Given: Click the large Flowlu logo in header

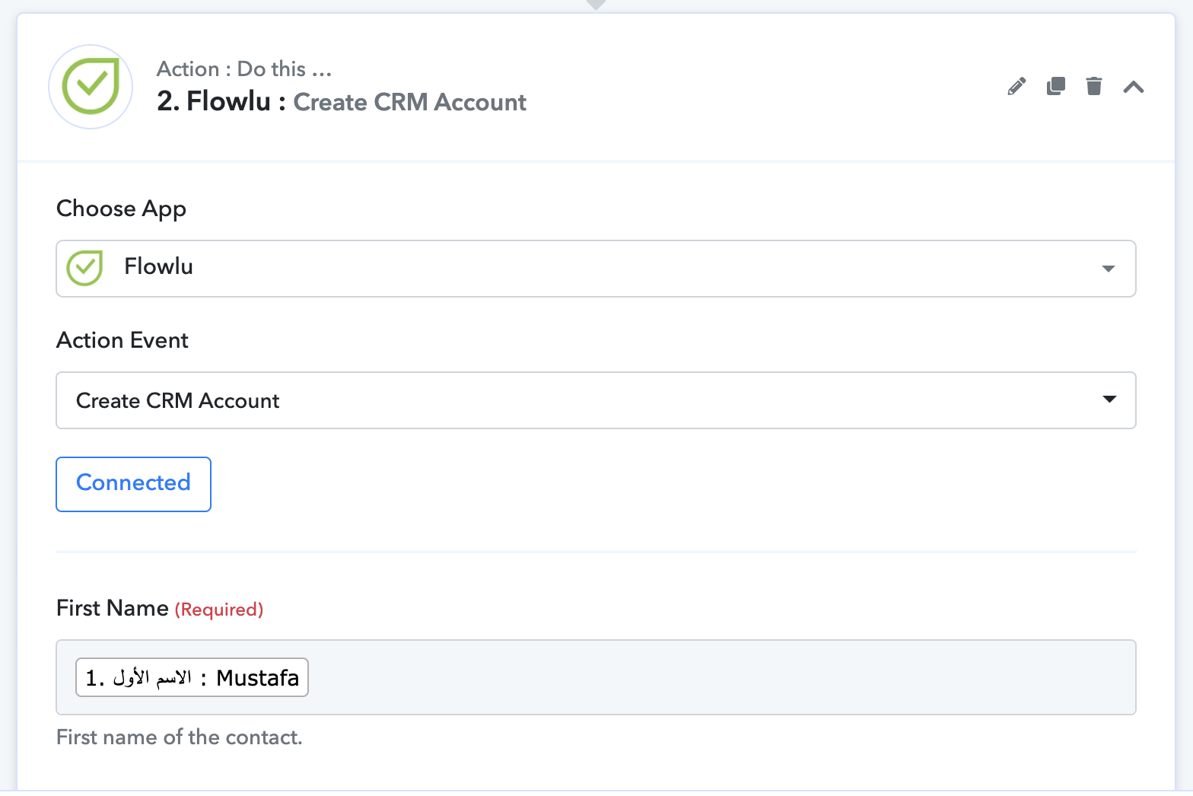Looking at the screenshot, I should [91, 87].
